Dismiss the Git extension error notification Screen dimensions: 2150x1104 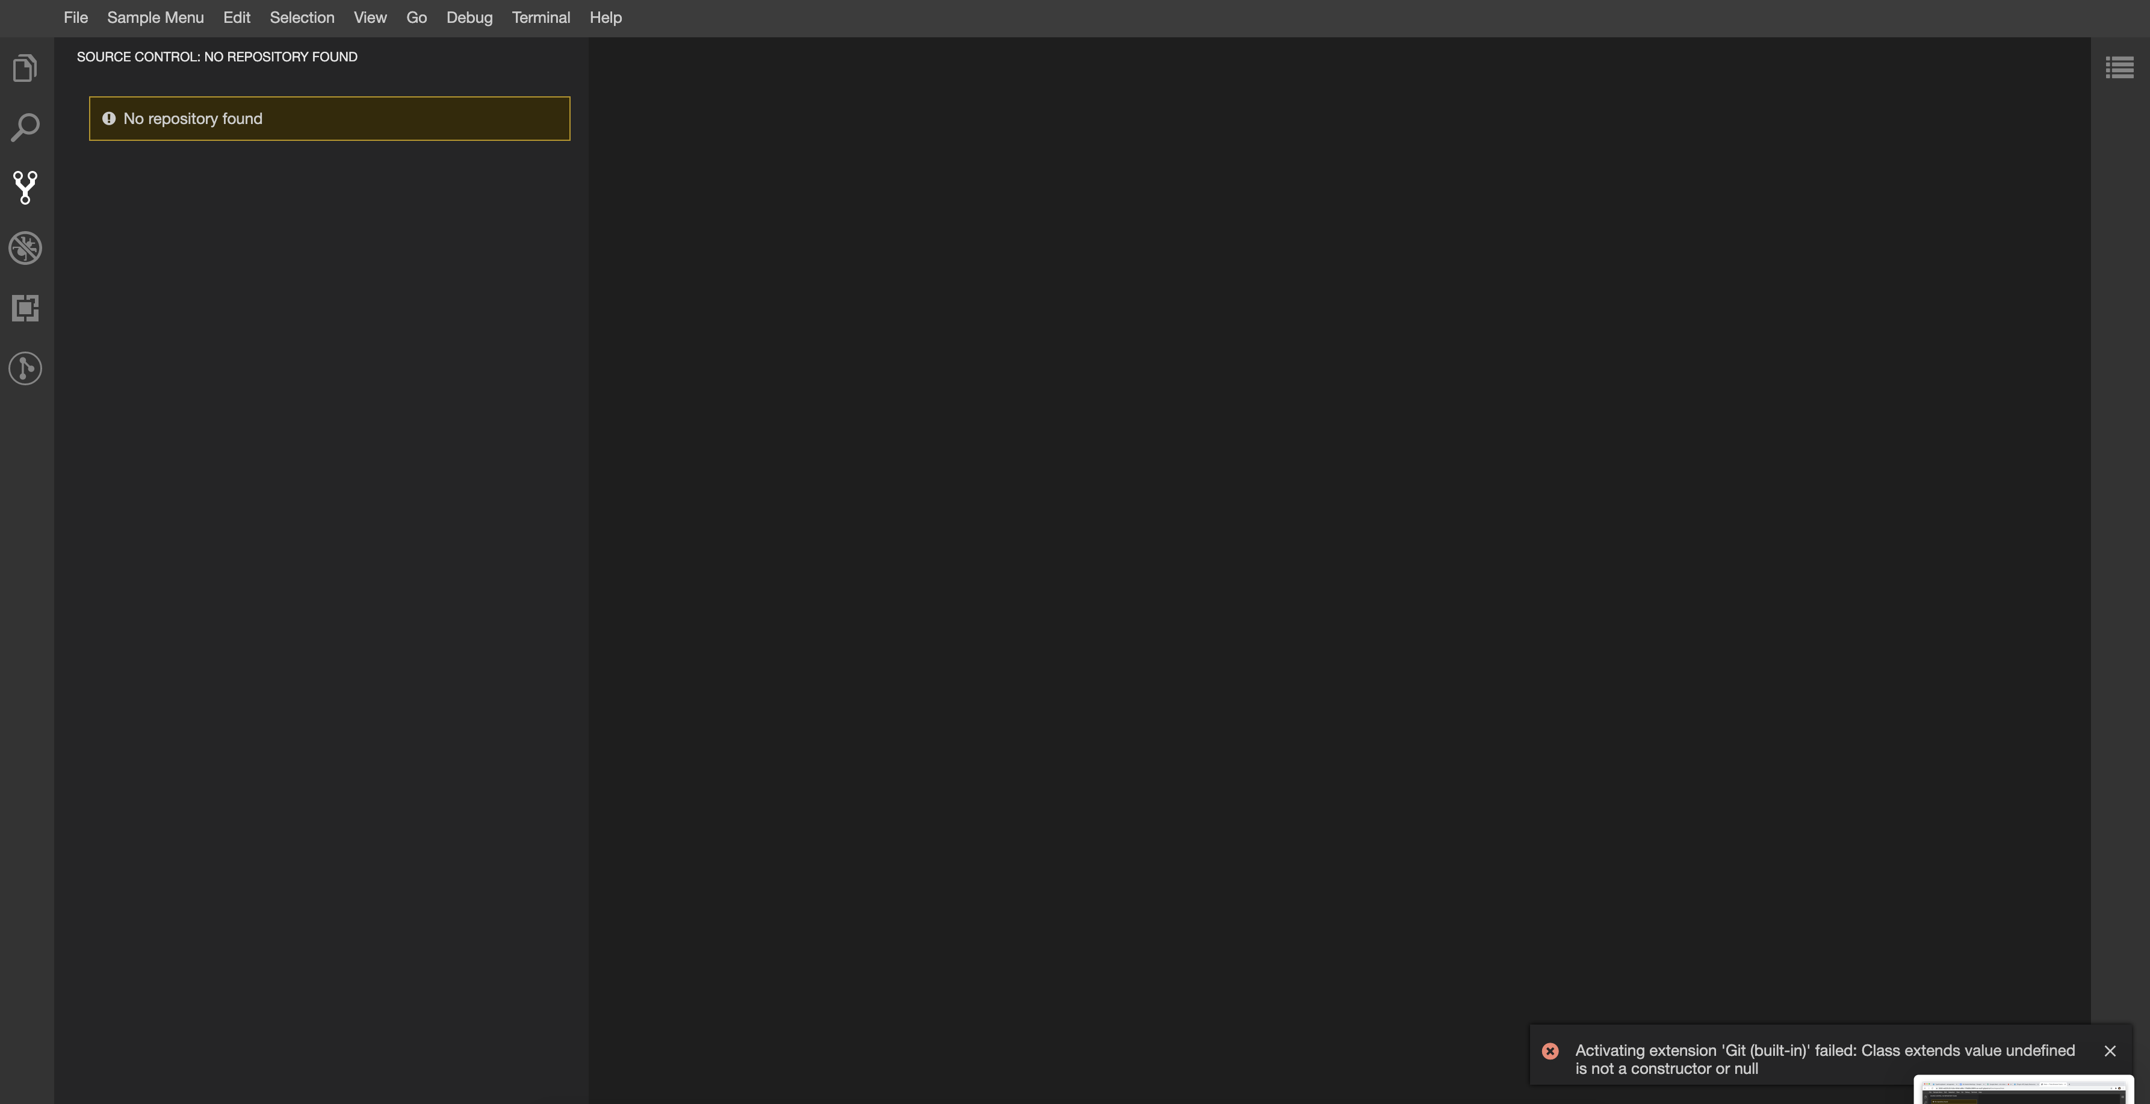[2111, 1050]
